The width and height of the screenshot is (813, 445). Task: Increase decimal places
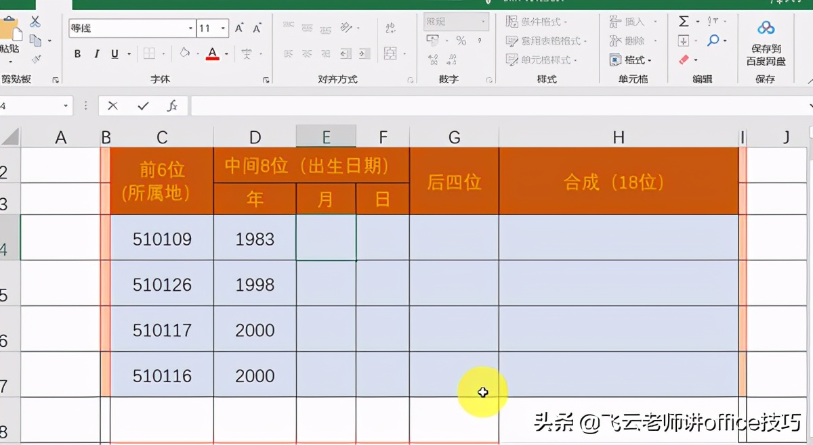pyautogui.click(x=432, y=60)
